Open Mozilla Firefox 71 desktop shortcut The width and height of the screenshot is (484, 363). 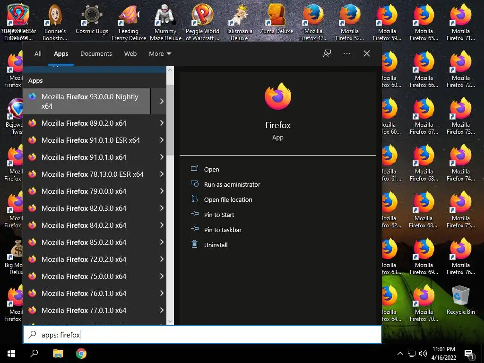click(460, 22)
